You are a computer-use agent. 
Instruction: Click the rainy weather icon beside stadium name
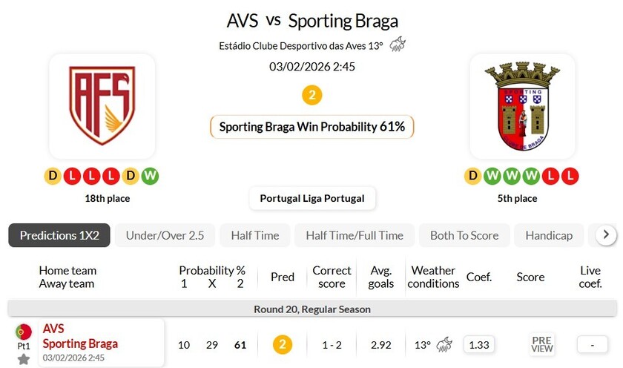point(398,45)
